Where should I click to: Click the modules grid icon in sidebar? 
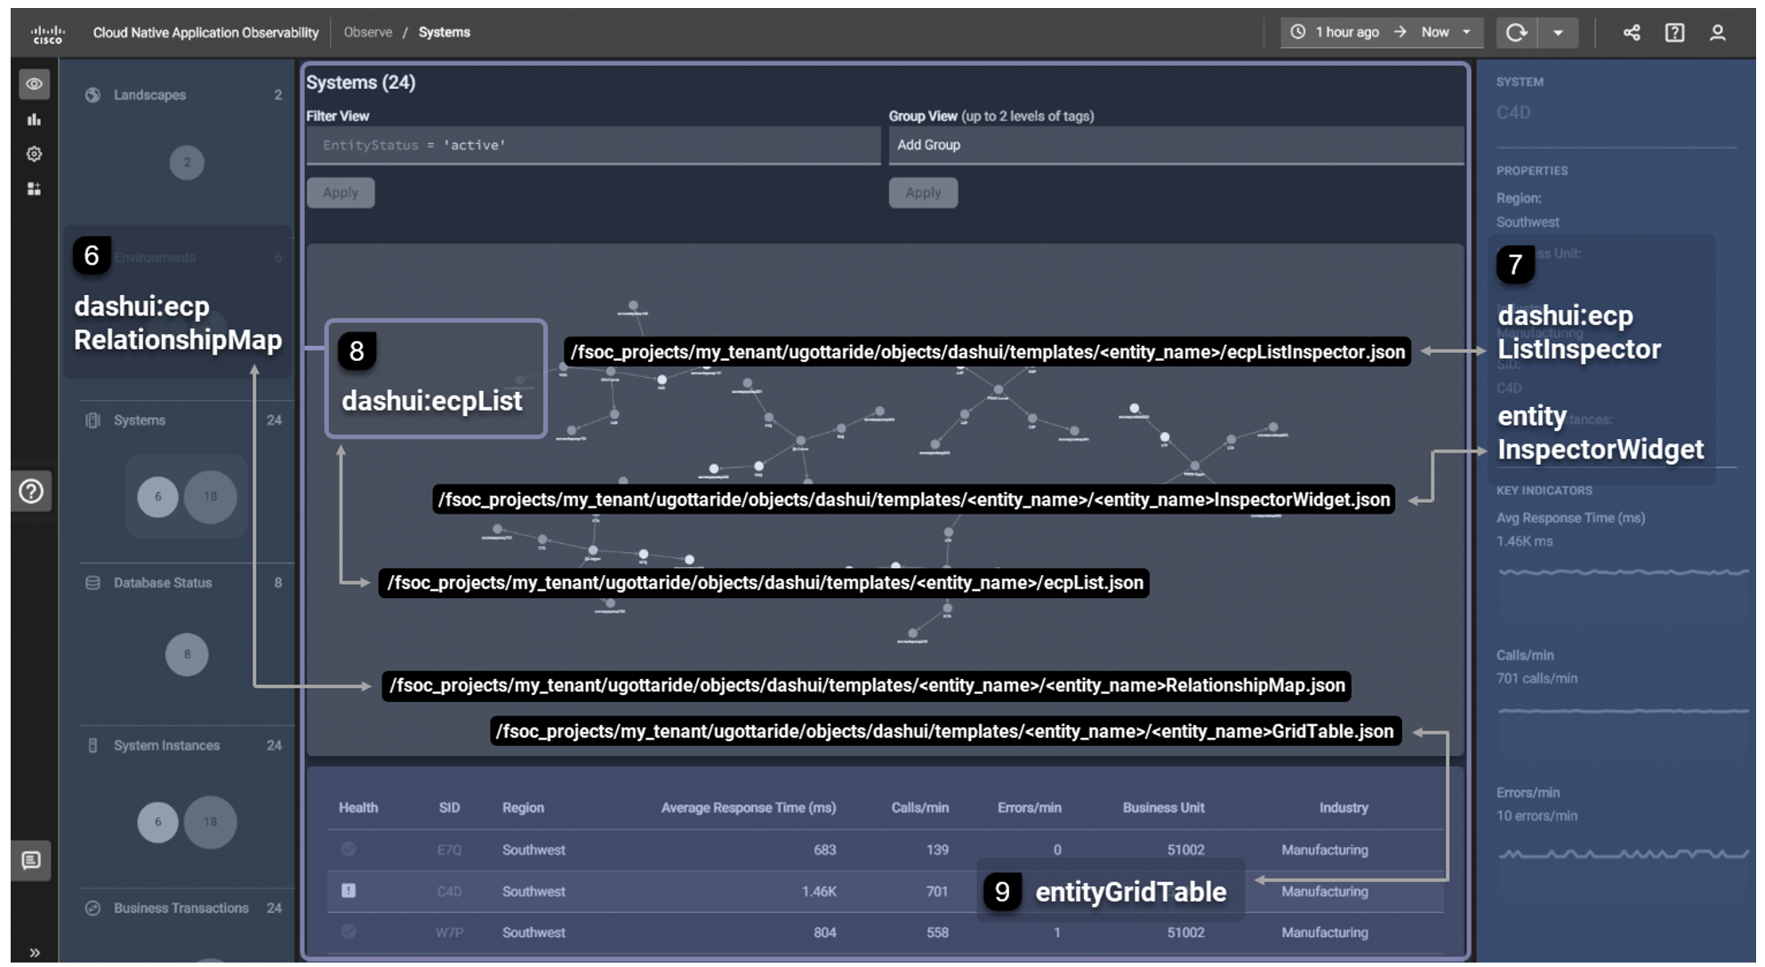34,188
